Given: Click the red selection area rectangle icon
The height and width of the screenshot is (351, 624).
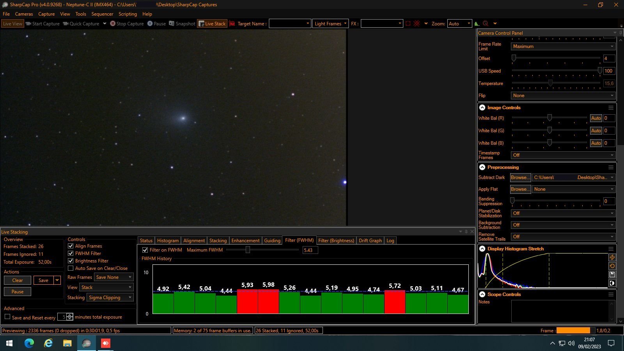Looking at the screenshot, I should tap(408, 24).
